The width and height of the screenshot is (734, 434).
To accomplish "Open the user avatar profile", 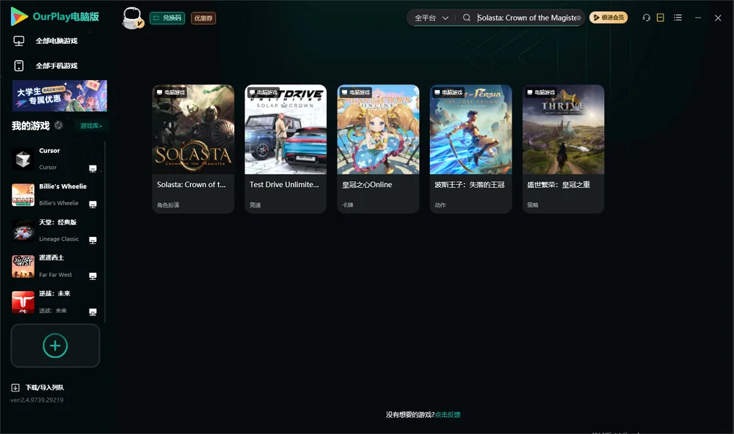I will [132, 18].
